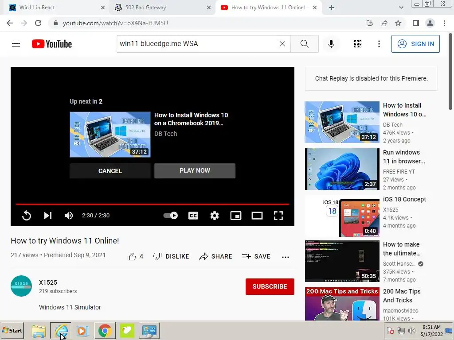Toggle the autoplay switch
Image resolution: width=454 pixels, height=340 pixels.
click(x=171, y=216)
